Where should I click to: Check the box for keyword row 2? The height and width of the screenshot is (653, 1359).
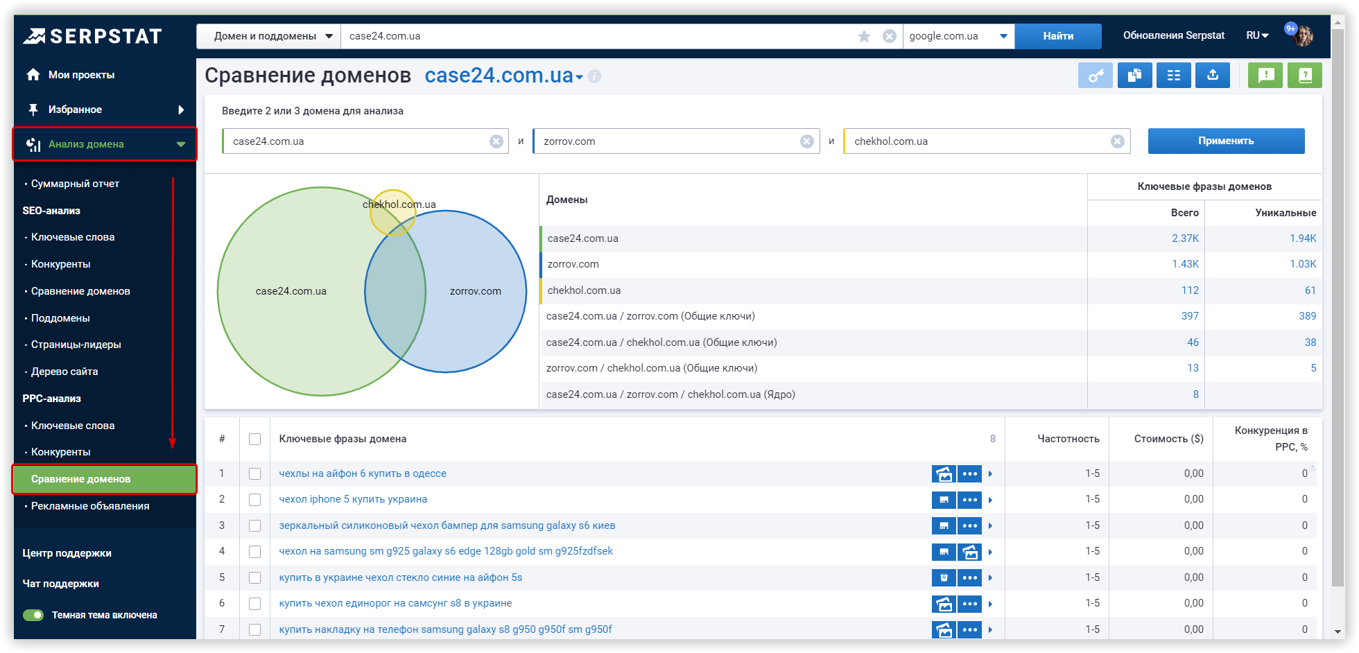[255, 500]
